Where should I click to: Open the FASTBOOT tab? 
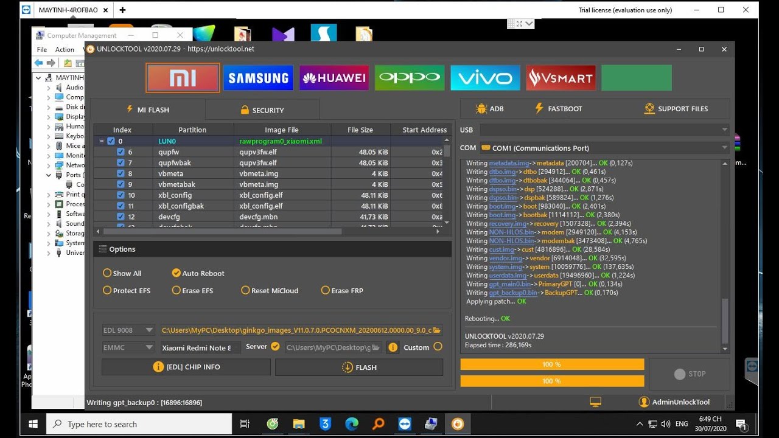point(558,109)
